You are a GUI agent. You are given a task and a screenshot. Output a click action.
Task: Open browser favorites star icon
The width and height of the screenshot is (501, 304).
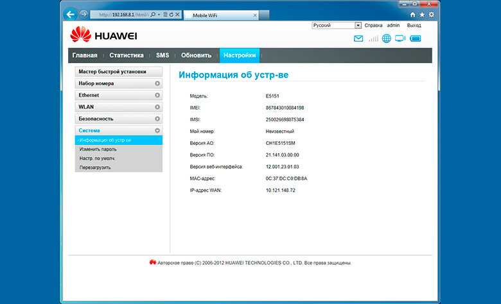click(x=422, y=15)
